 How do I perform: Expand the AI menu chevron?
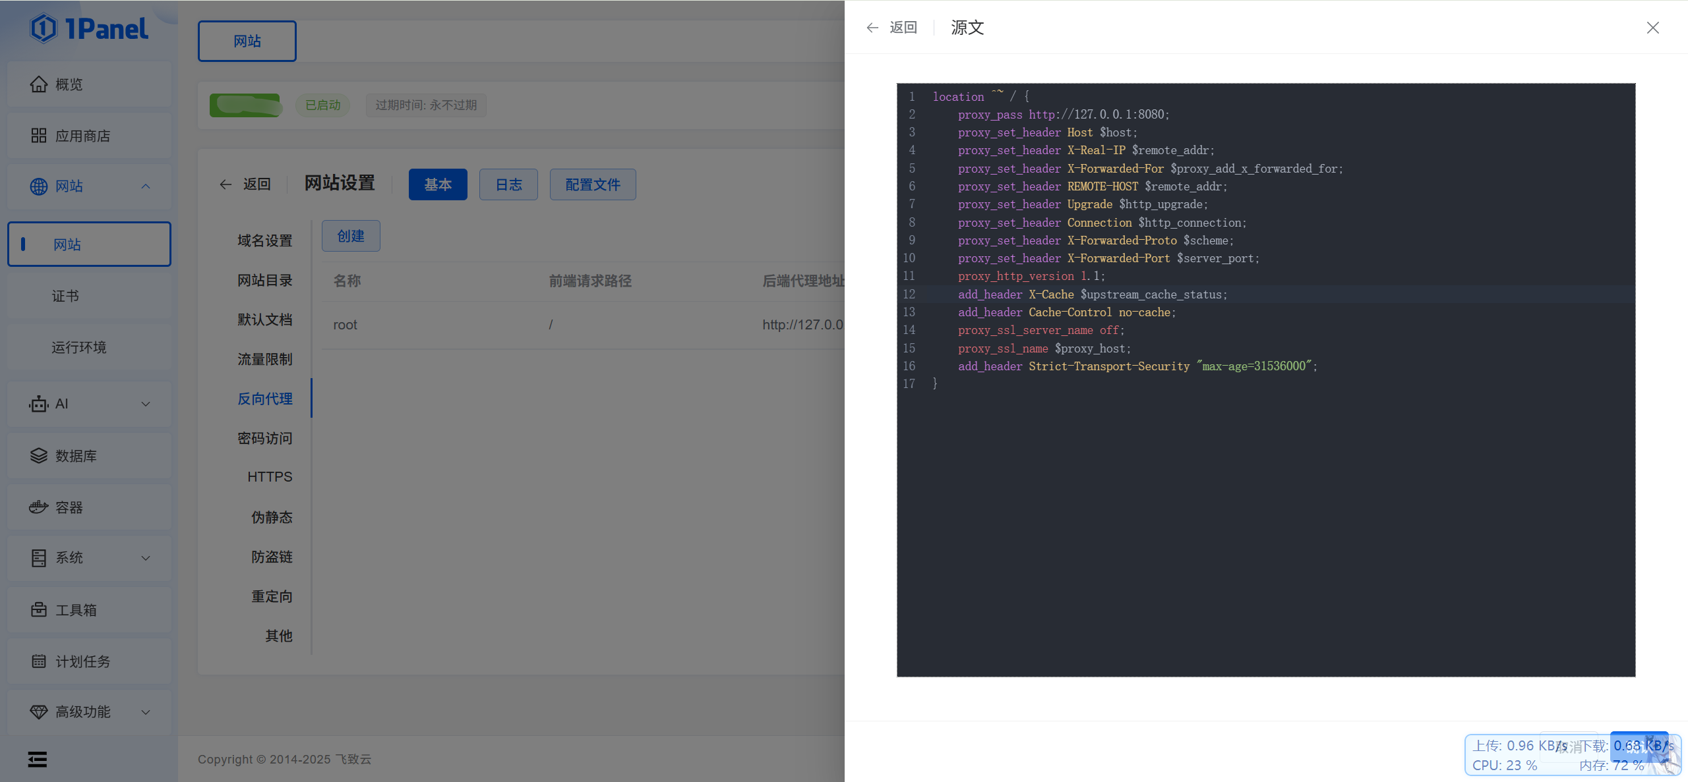146,404
